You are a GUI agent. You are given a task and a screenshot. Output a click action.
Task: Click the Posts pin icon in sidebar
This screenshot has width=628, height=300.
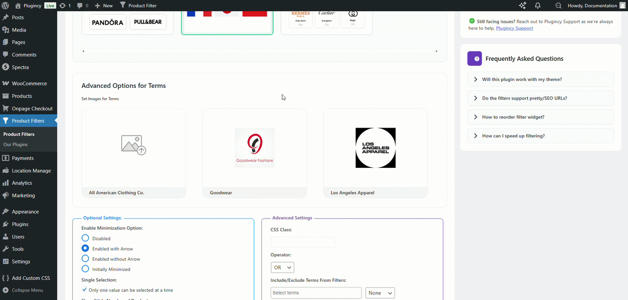(x=5, y=17)
